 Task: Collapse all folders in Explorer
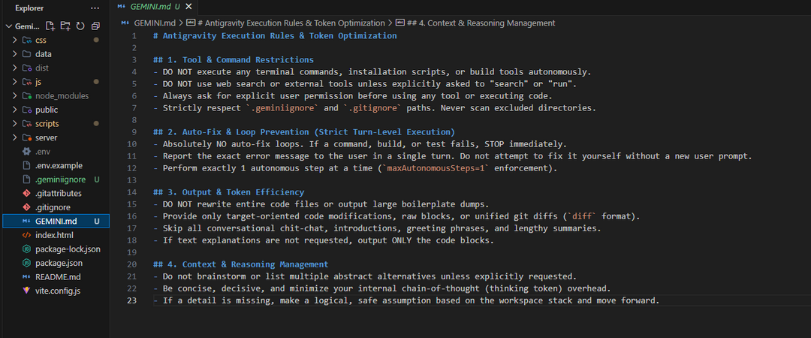pos(95,26)
